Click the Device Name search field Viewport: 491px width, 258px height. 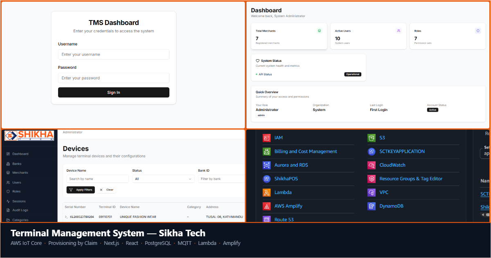point(97,179)
